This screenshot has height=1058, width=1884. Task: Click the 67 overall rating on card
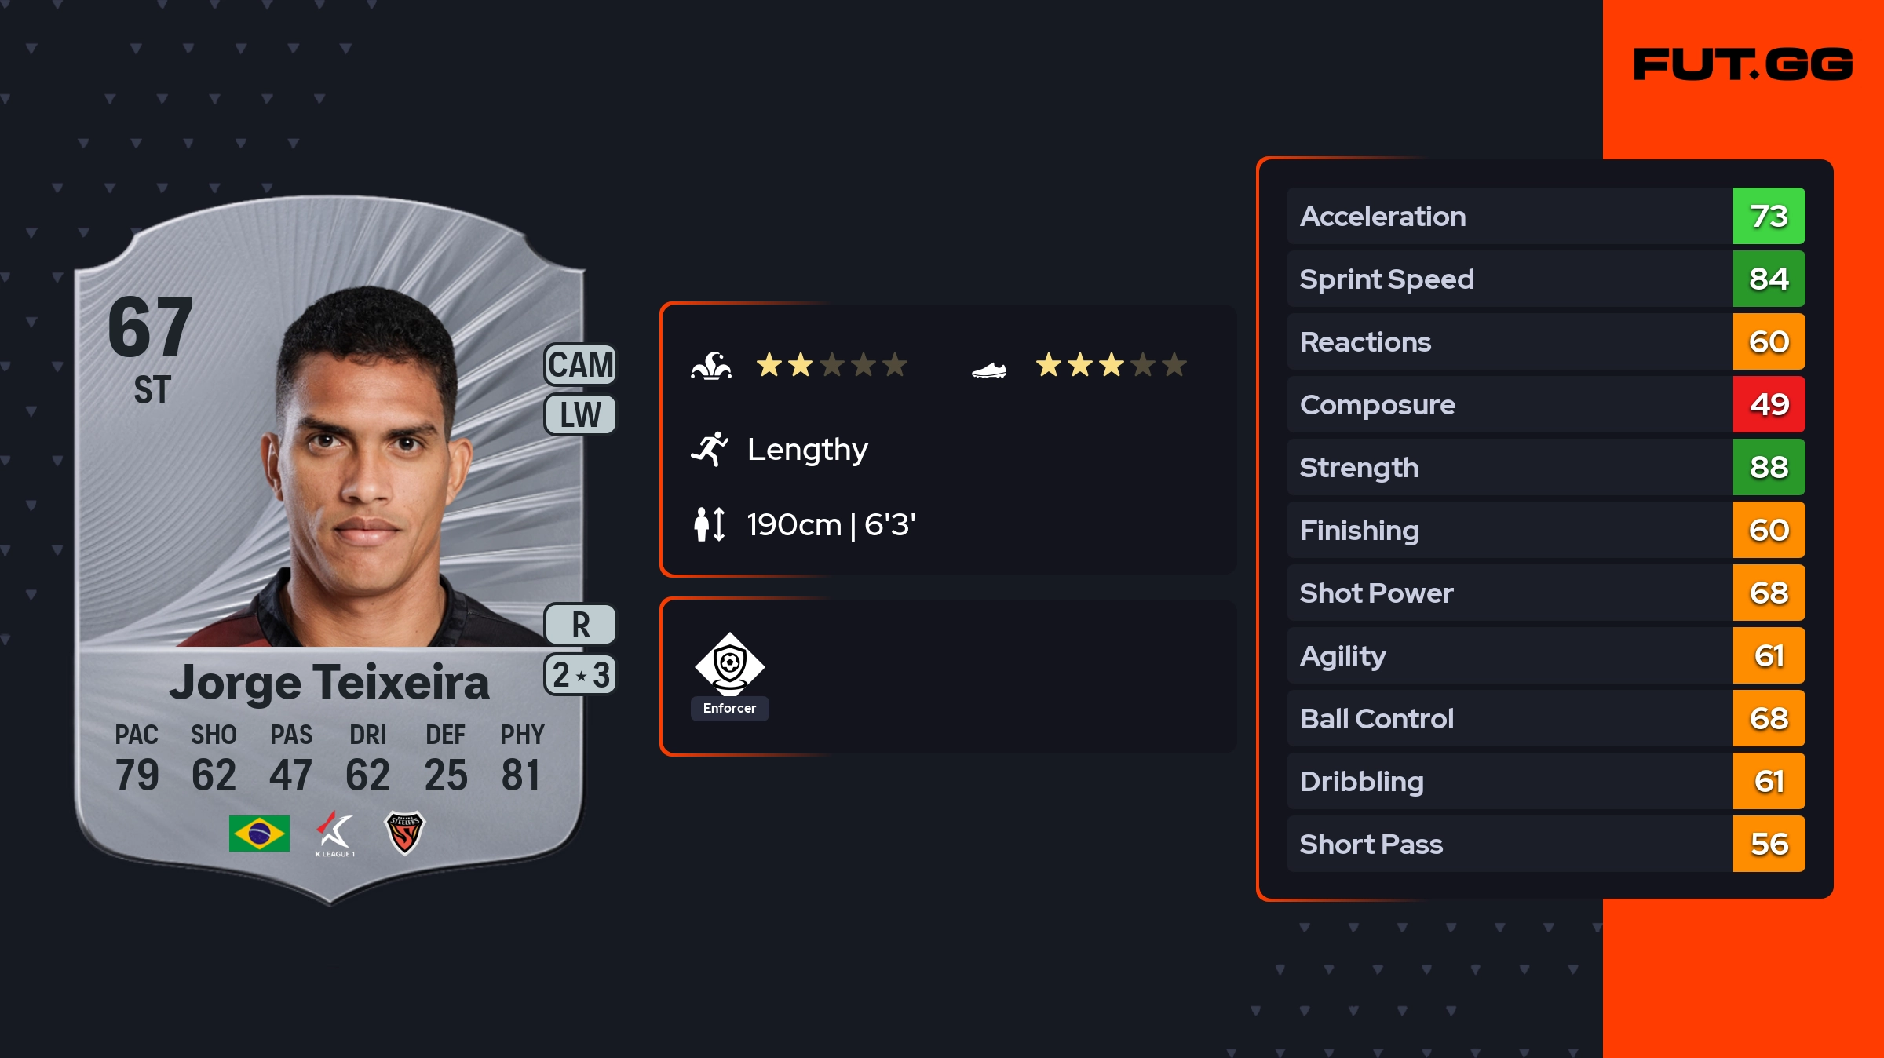coord(150,327)
